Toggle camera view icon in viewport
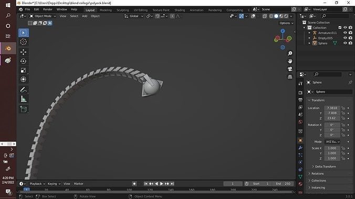Screen dimensions: 355x199 pyautogui.click(x=290, y=69)
